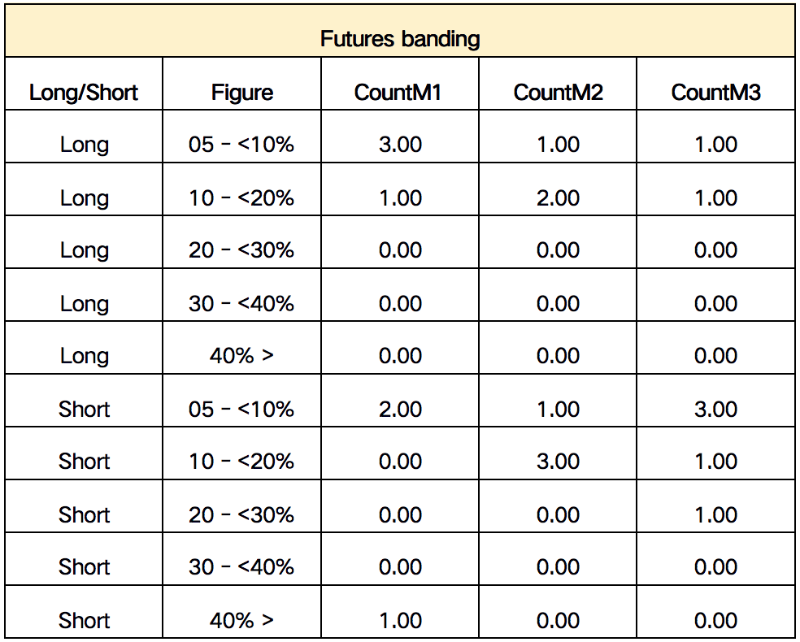The image size is (800, 642).
Task: Click CountM3 value 3.00 in Short 05-<10% row
Action: [715, 409]
